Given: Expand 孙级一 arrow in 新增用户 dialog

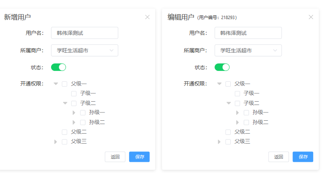Looking at the screenshot, I should coord(74,112).
